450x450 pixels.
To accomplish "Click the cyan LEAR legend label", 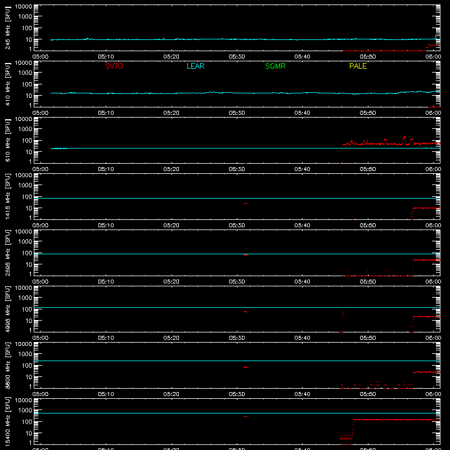I will tap(195, 66).
